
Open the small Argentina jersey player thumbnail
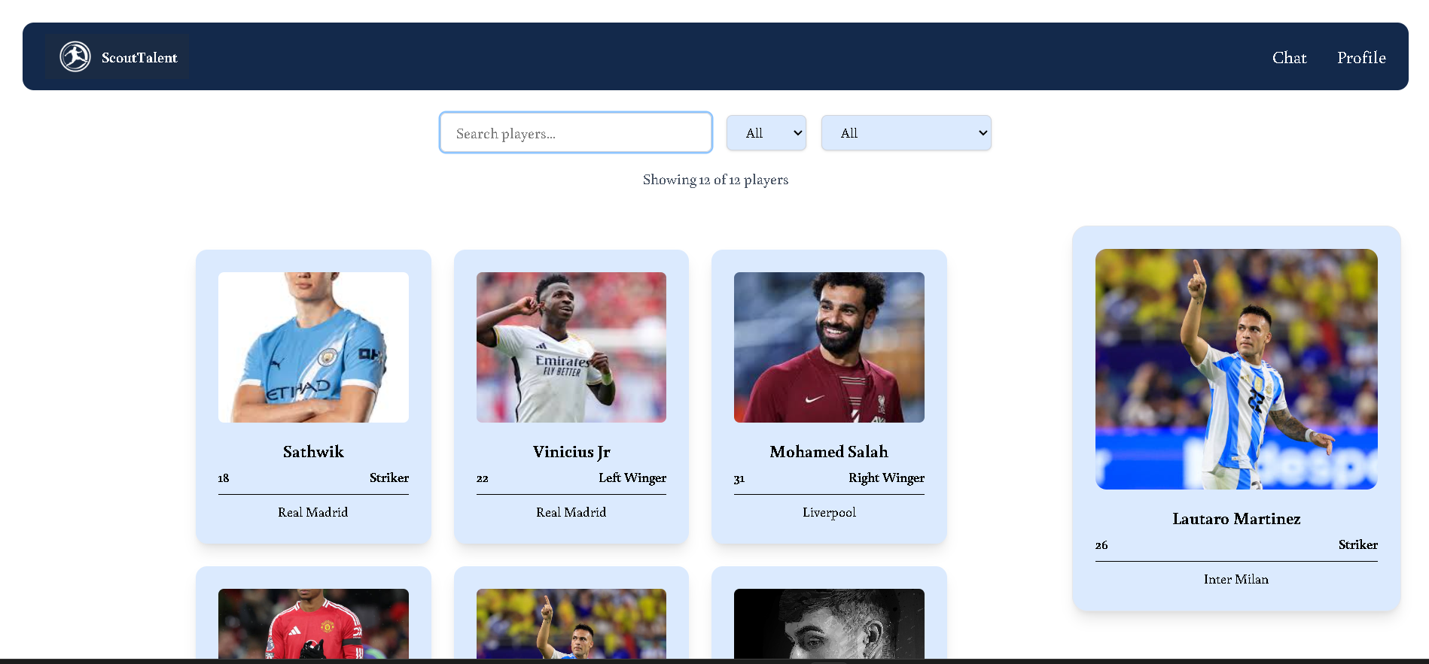[x=571, y=623]
